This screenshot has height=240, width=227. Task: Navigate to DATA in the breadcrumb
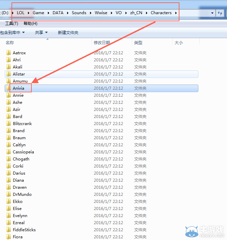(58, 13)
